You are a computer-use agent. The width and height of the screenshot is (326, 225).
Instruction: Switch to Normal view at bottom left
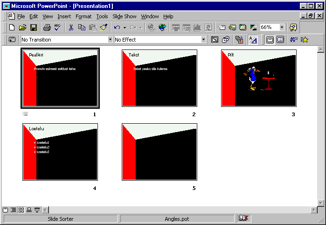click(x=6, y=210)
